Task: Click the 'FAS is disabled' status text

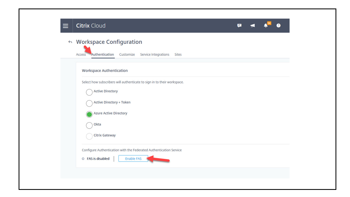Action: click(98, 159)
